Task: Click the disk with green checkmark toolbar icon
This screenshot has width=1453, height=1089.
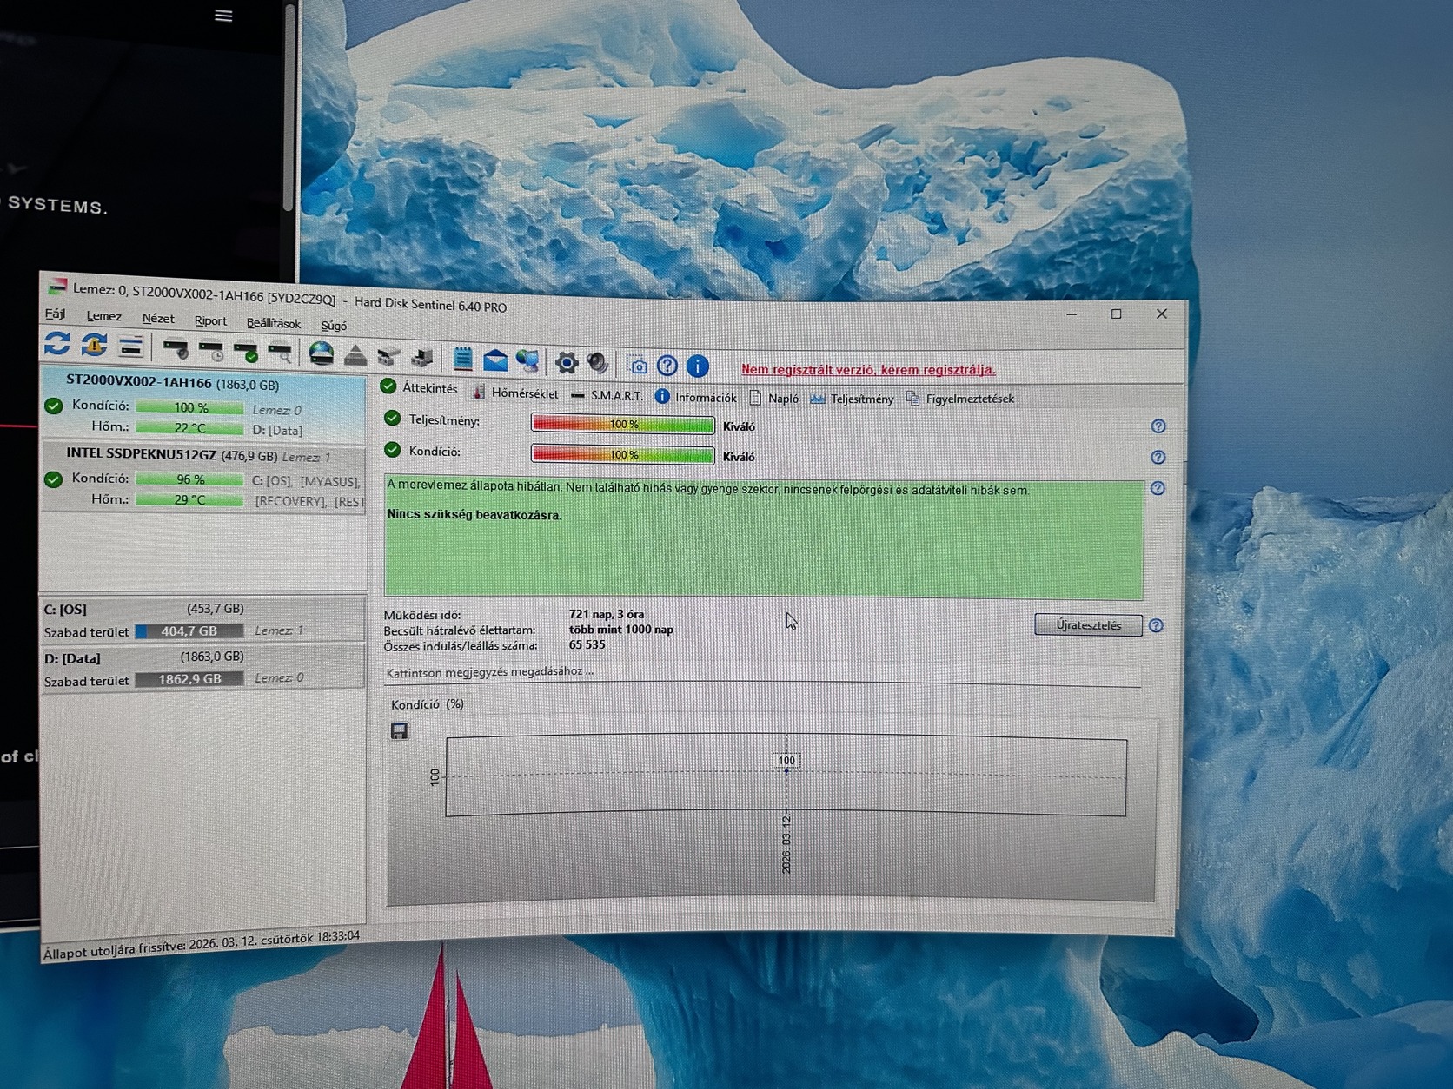Action: tap(246, 352)
